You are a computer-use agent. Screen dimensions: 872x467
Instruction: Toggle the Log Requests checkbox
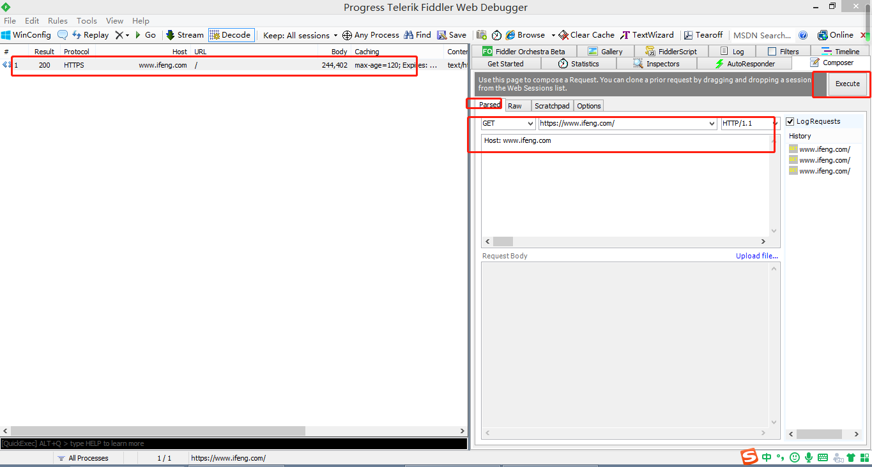(790, 121)
